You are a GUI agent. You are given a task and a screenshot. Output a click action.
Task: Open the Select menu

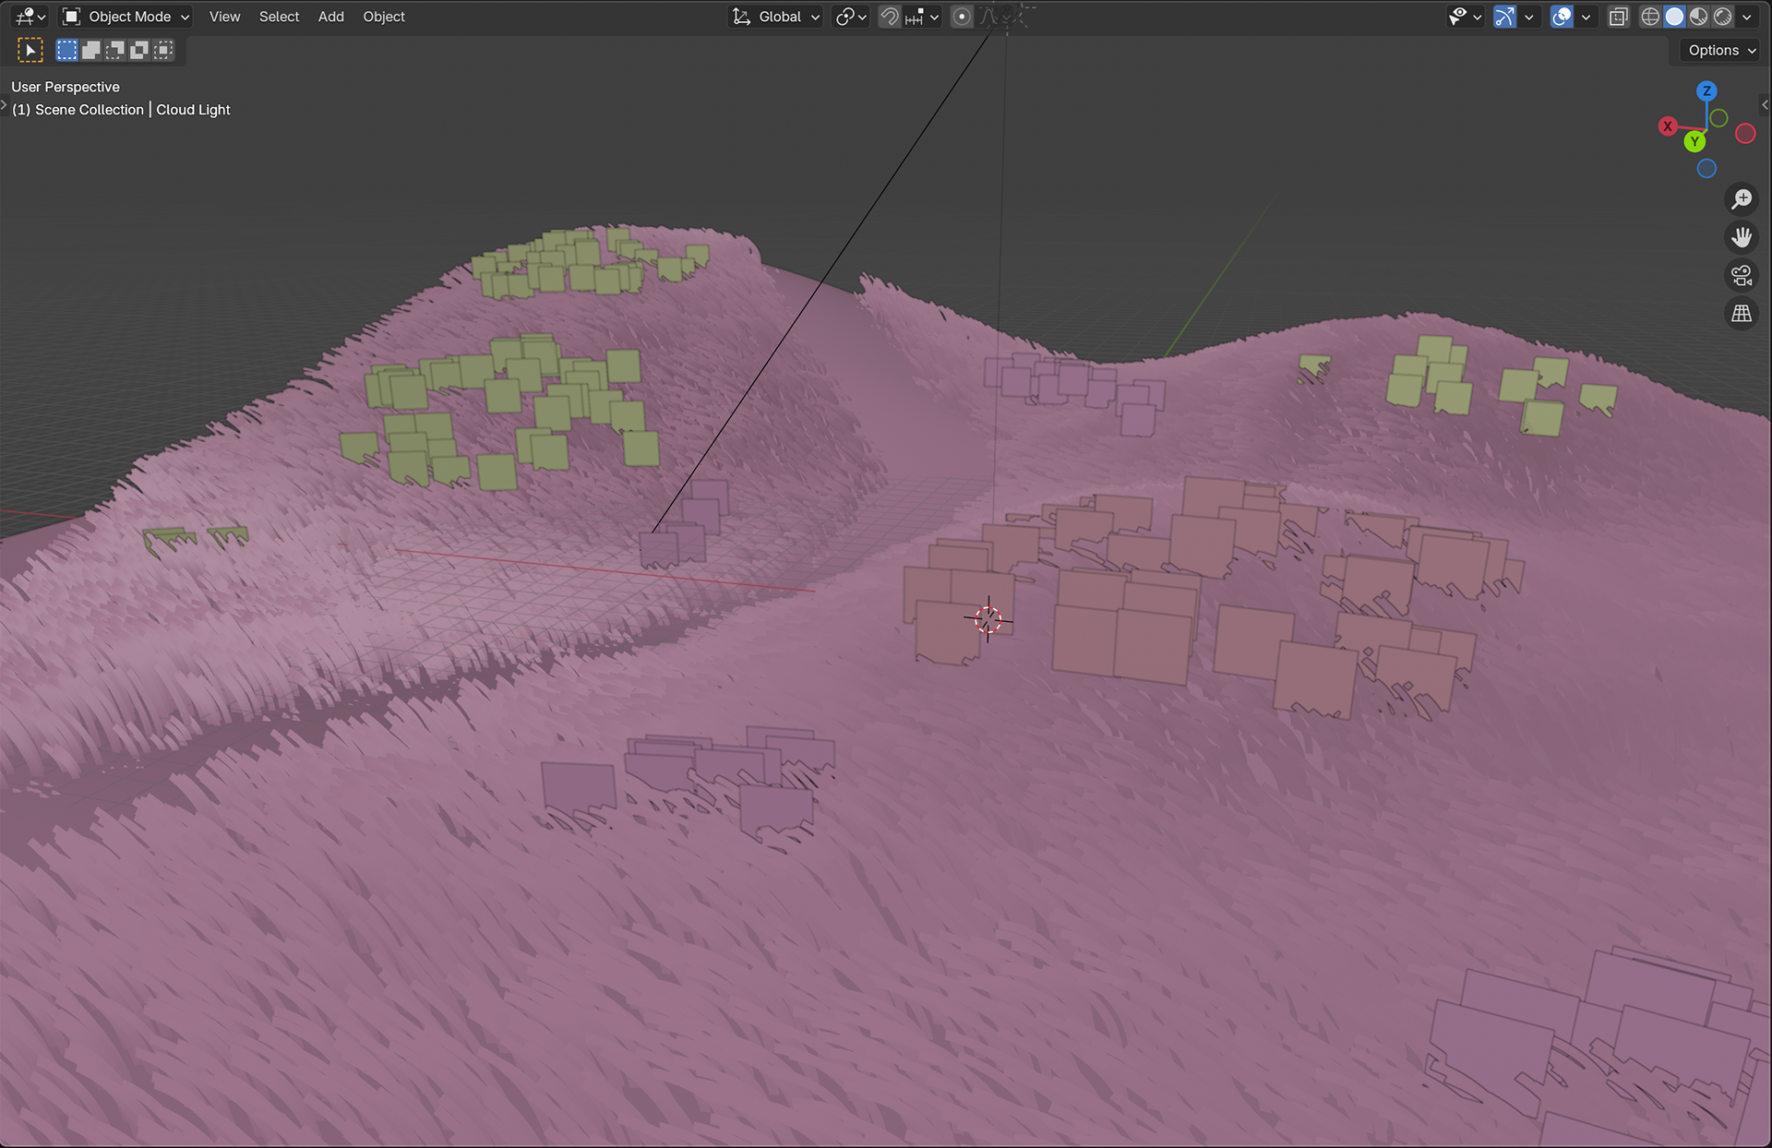pyautogui.click(x=279, y=17)
